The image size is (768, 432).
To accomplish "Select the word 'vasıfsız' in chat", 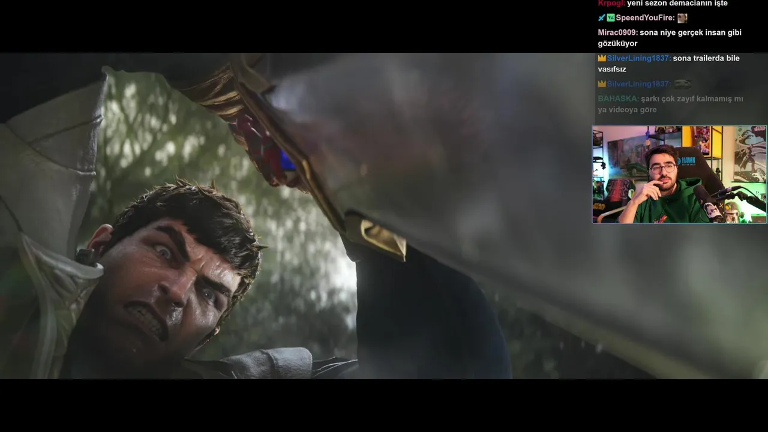I will click(612, 69).
